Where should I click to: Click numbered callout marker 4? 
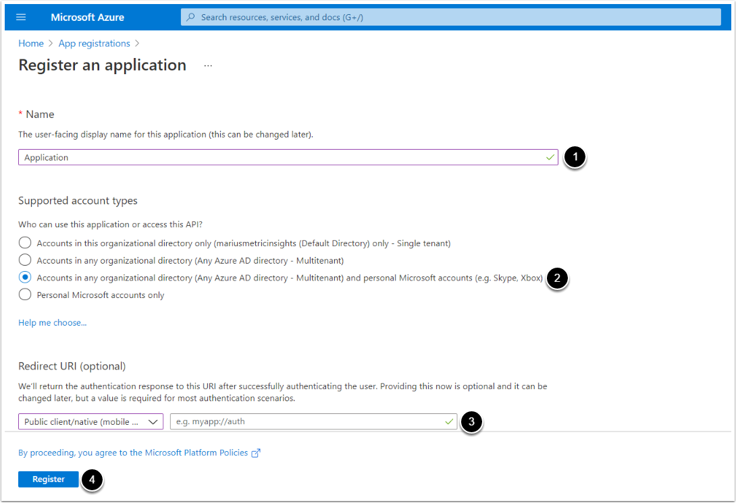[x=93, y=480]
